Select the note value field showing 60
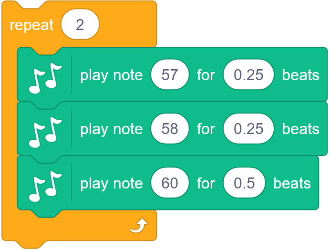The height and width of the screenshot is (250, 330). [x=170, y=183]
